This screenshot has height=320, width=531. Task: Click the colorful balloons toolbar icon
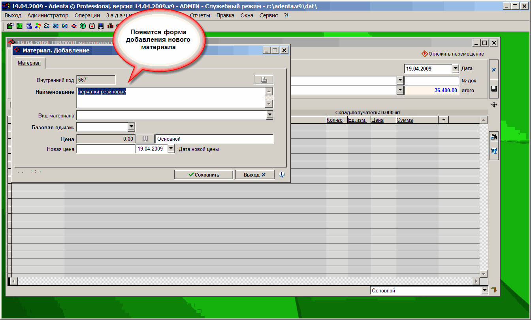pos(38,26)
